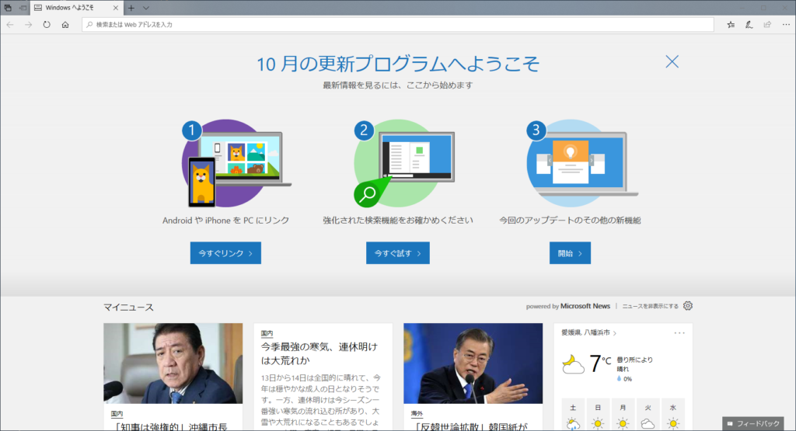Open weather location 愛媛県, 八幡浜市

pos(588,332)
